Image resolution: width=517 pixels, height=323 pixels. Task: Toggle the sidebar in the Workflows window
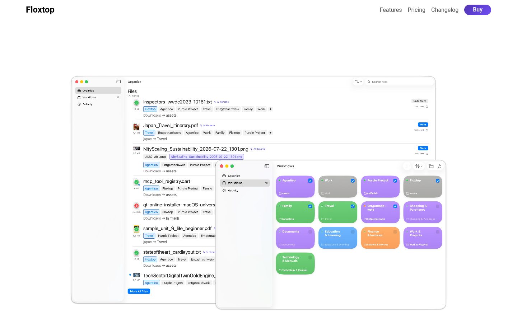(267, 166)
